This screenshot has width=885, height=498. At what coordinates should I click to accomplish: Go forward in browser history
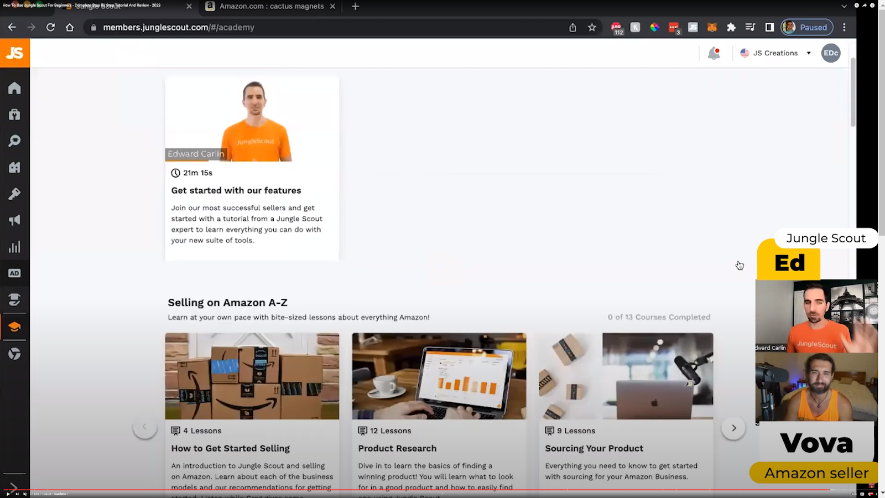click(32, 27)
